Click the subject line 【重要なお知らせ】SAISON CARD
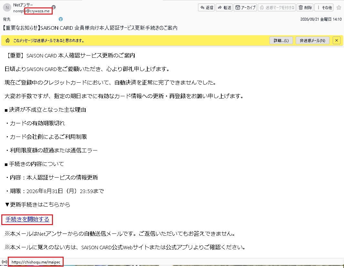This screenshot has height=268, width=344. point(90,28)
